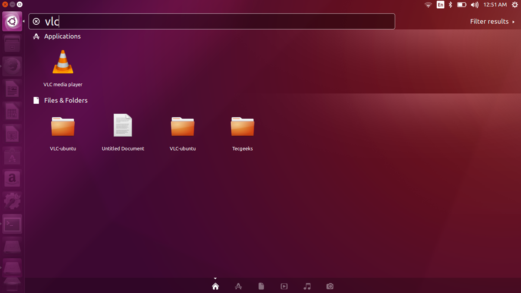Click the 12:51 AM clock
Image resolution: width=521 pixels, height=293 pixels.
495,5
